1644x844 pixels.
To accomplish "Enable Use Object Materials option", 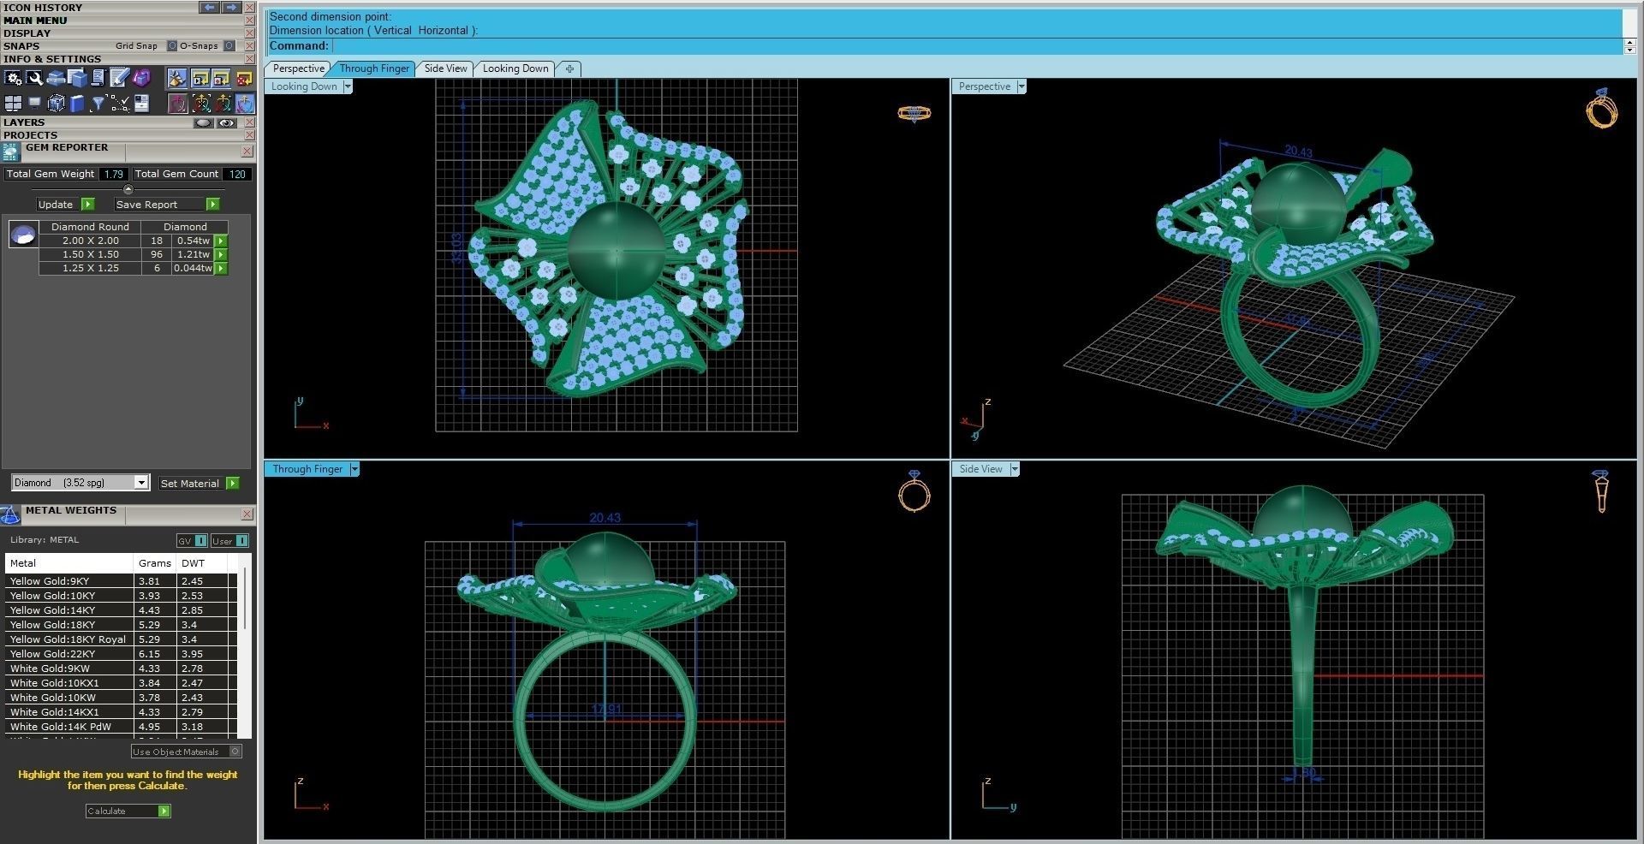I will click(235, 752).
